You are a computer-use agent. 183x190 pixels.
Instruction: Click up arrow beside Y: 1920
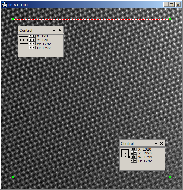pyautogui.click(x=132, y=153)
